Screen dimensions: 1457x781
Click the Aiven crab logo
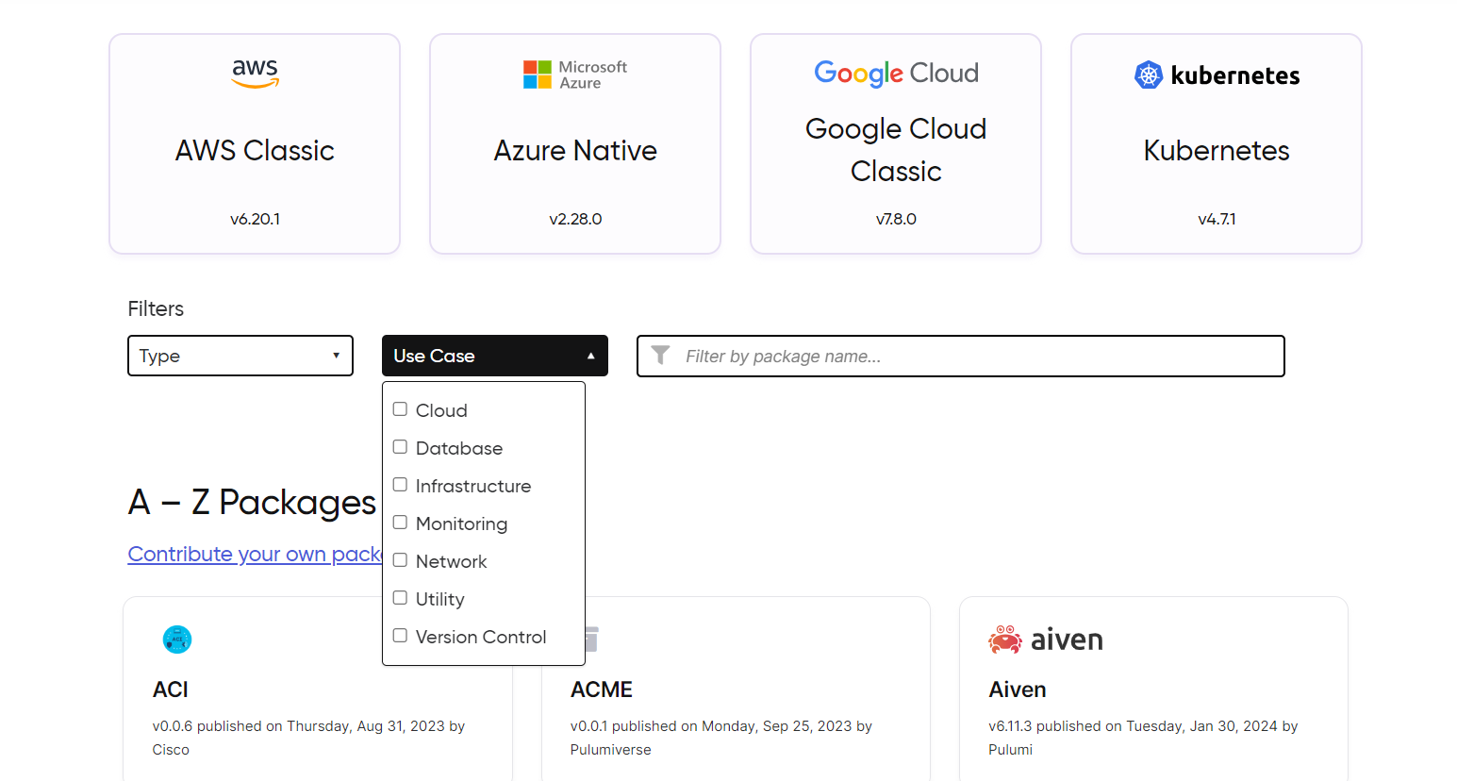point(1005,639)
